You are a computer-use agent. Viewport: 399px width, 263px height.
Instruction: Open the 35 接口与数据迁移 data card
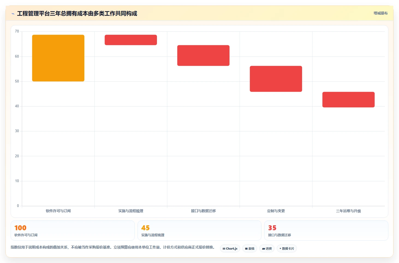(326, 231)
